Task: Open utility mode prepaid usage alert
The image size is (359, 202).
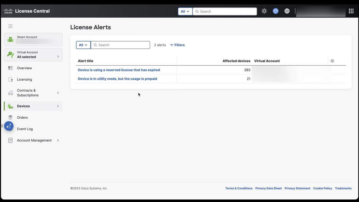Action: 117,79
